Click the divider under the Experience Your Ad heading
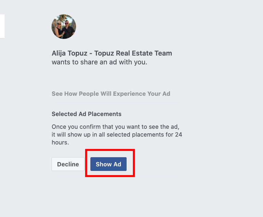The height and width of the screenshot is (217, 263). [117, 104]
